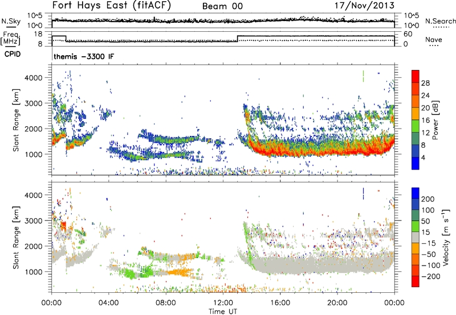Click the '08:00' time tick label
This screenshot has height=315, width=456.
(x=166, y=303)
